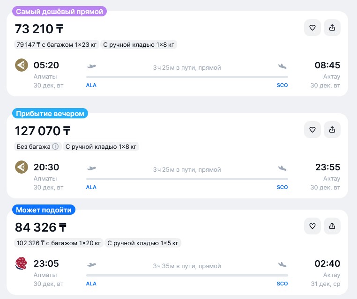Click the 'Без багажа' tag
The height and width of the screenshot is (299, 357).
pos(34,146)
